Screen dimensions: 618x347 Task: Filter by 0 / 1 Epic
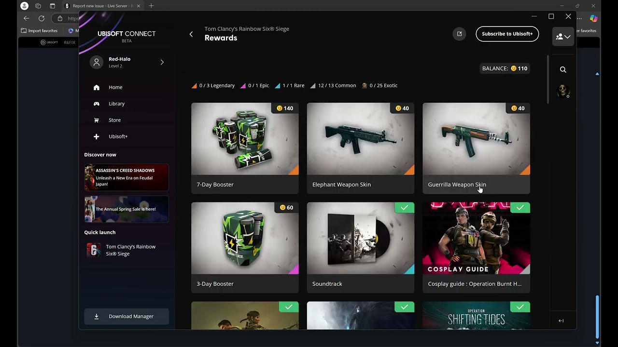pos(254,85)
